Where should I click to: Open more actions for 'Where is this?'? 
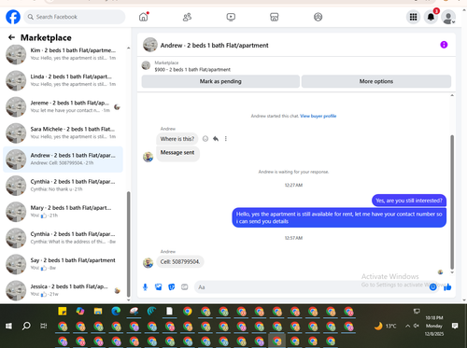tap(226, 139)
